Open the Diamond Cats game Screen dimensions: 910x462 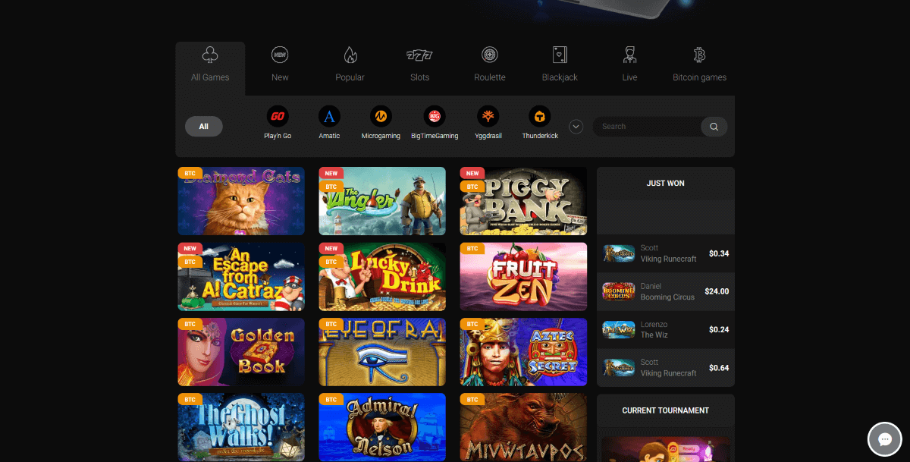[x=241, y=201]
